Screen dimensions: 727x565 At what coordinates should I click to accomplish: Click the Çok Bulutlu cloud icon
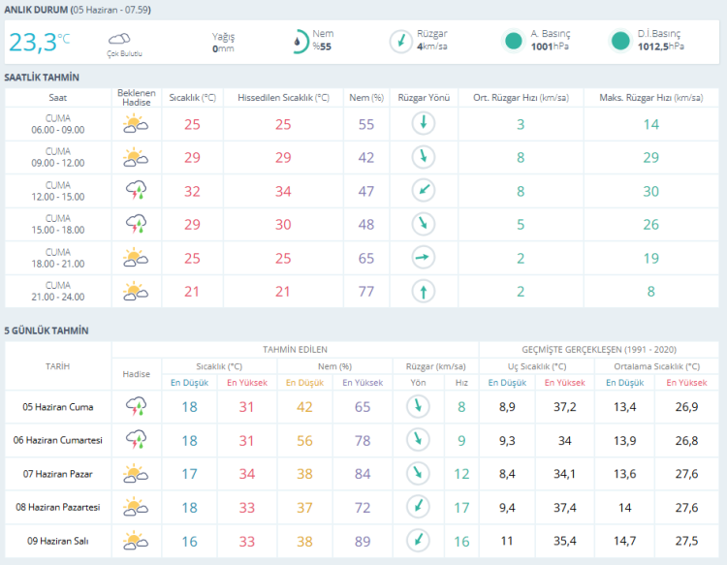tap(119, 39)
